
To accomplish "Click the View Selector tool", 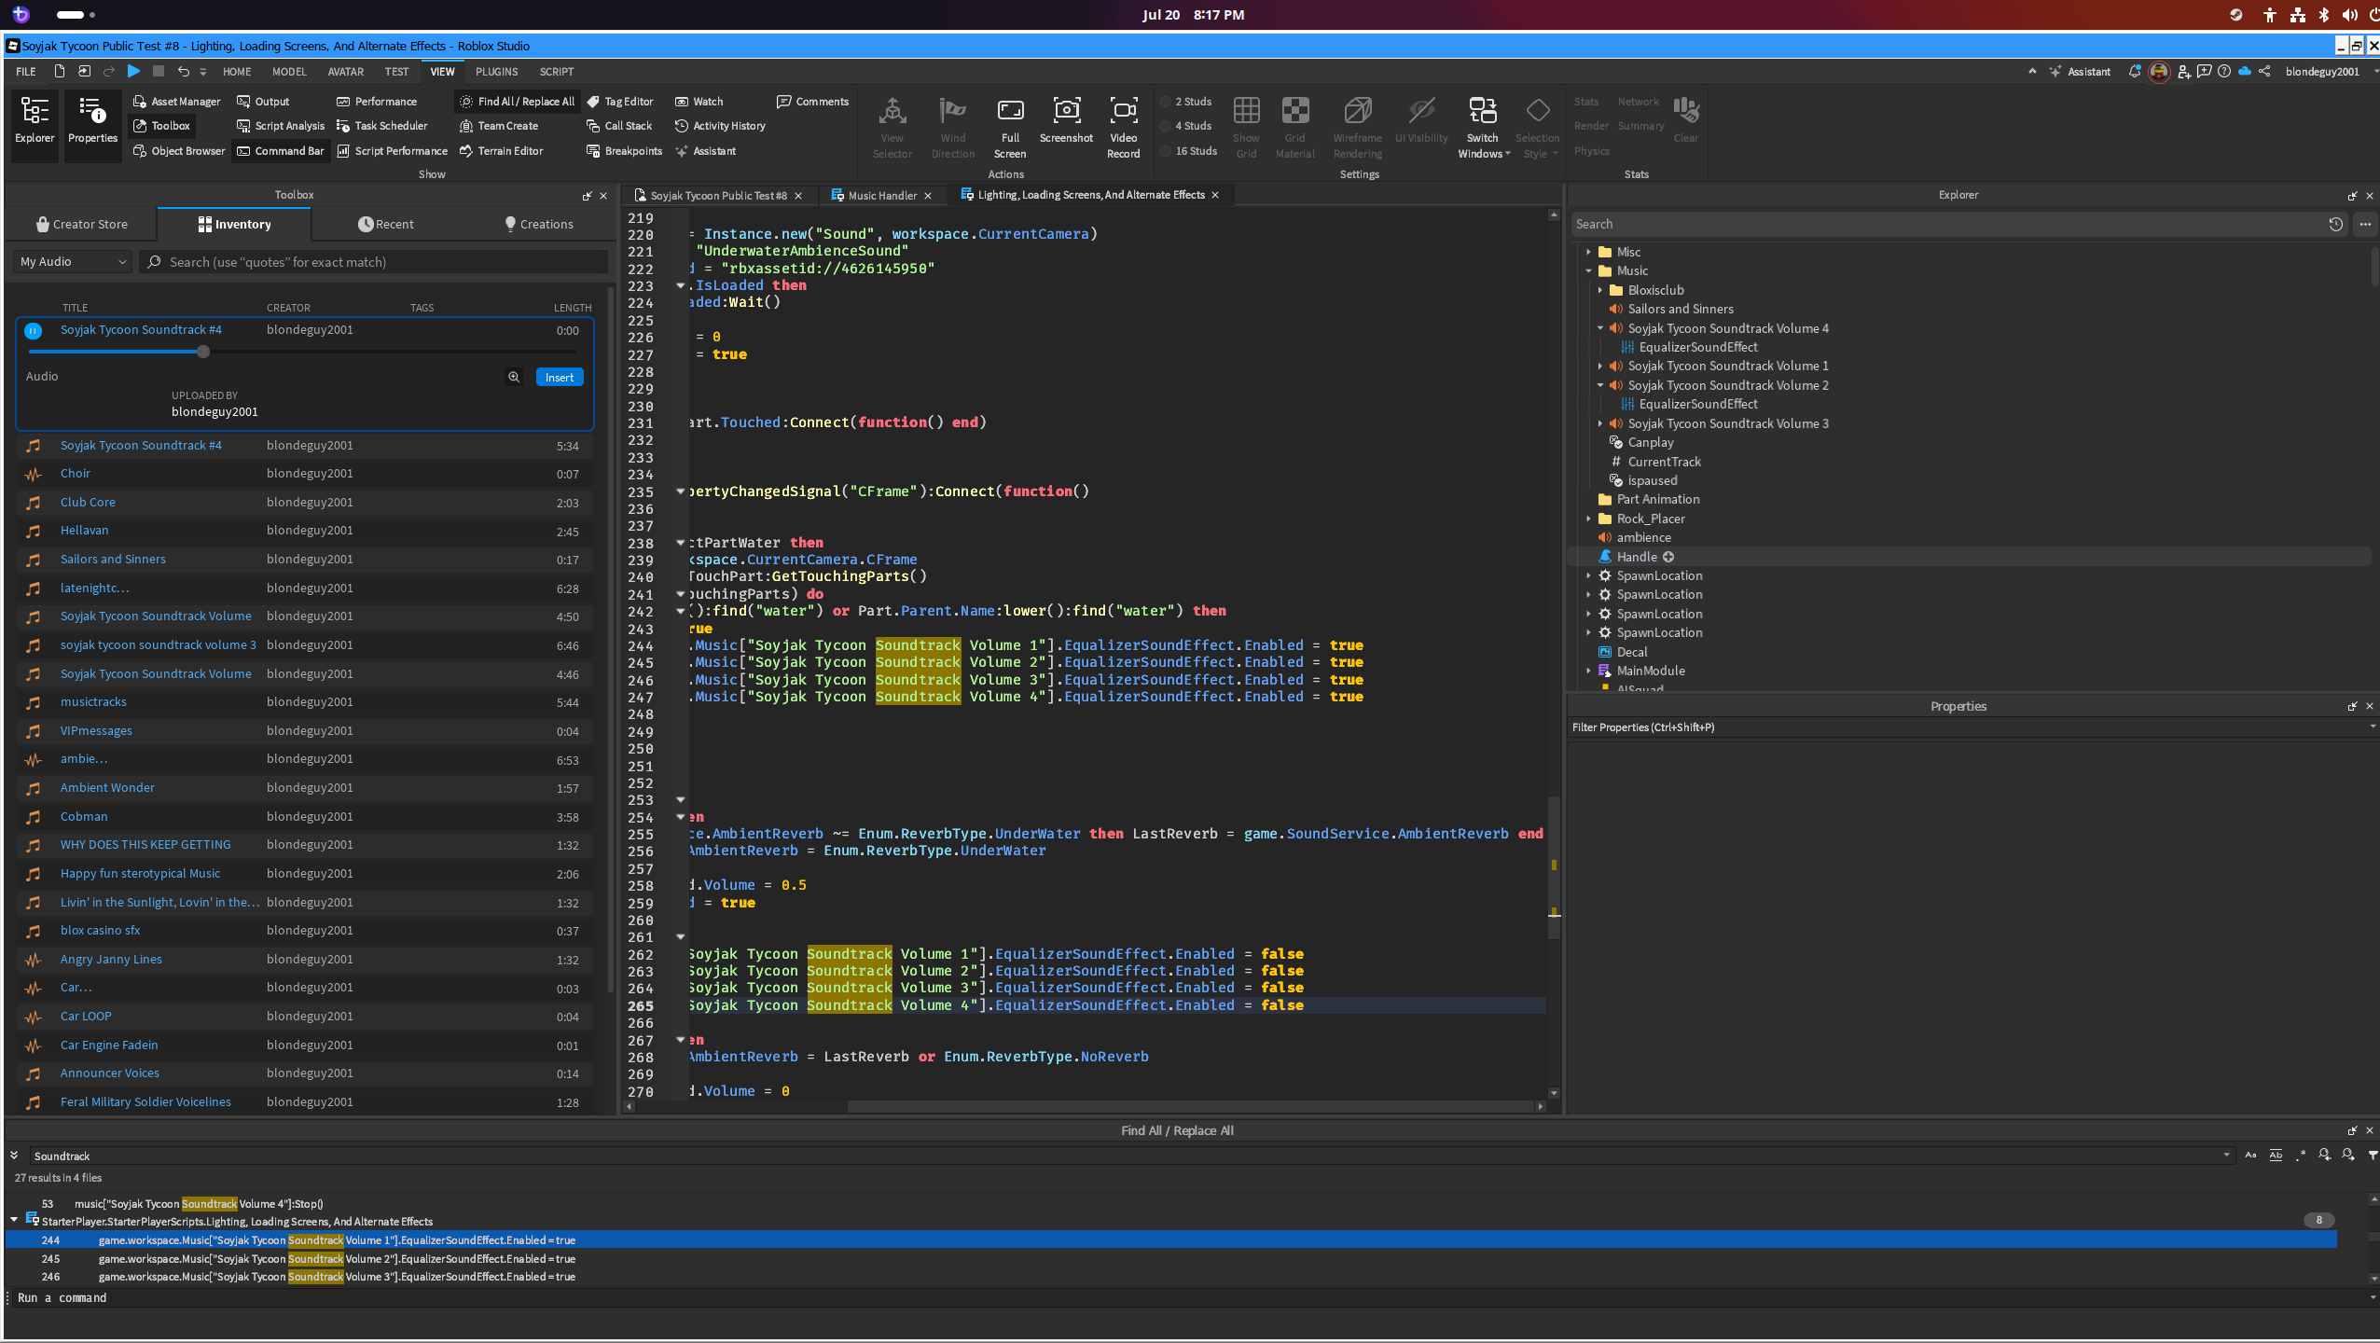I will (892, 128).
